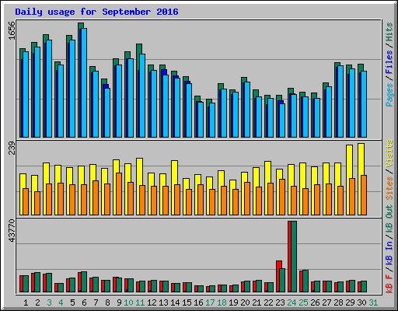398x311 pixels.
Task: Select day label "19" on the x-axis
Action: pyautogui.click(x=233, y=302)
